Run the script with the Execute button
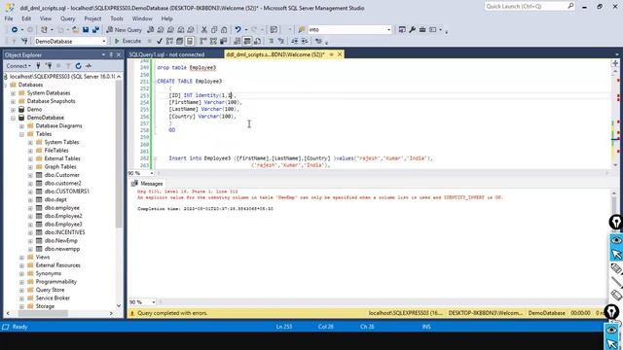 click(128, 41)
